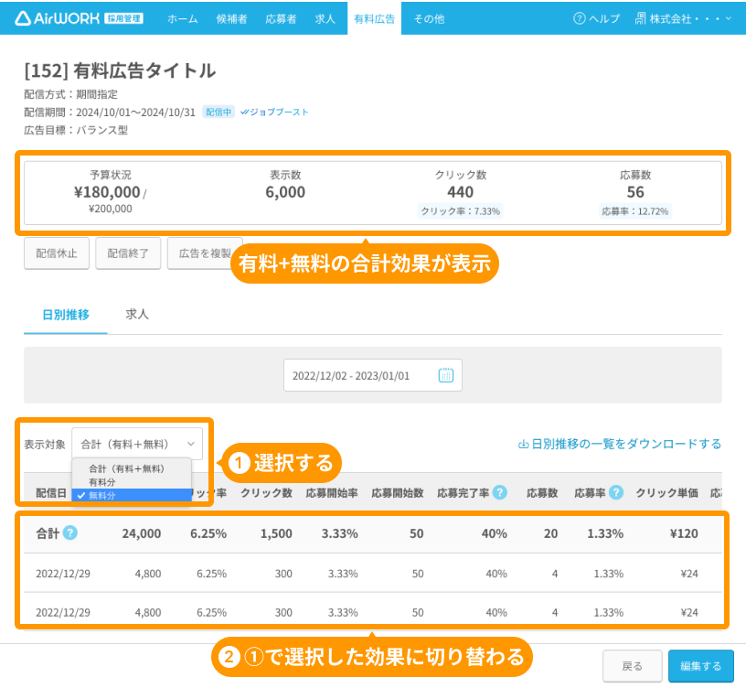This screenshot has height=688, width=746.
Task: Click the 1,500 total clicks cell
Action: pos(276,533)
